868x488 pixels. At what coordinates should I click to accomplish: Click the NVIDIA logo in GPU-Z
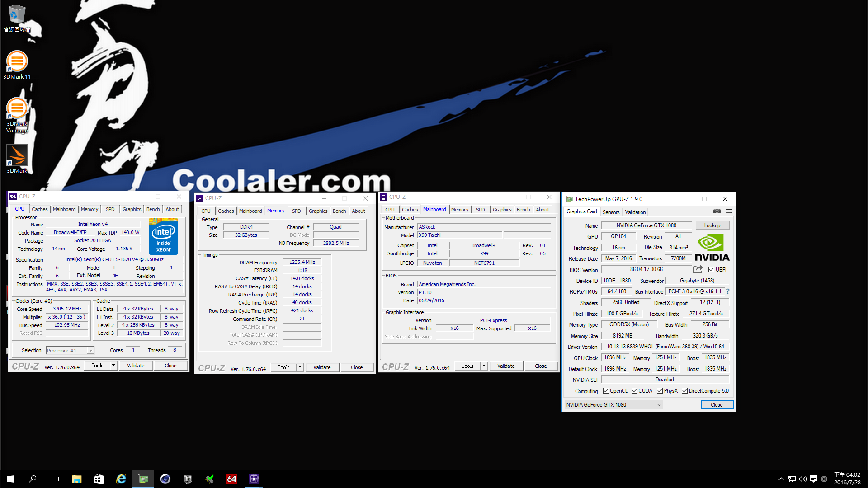click(x=712, y=248)
